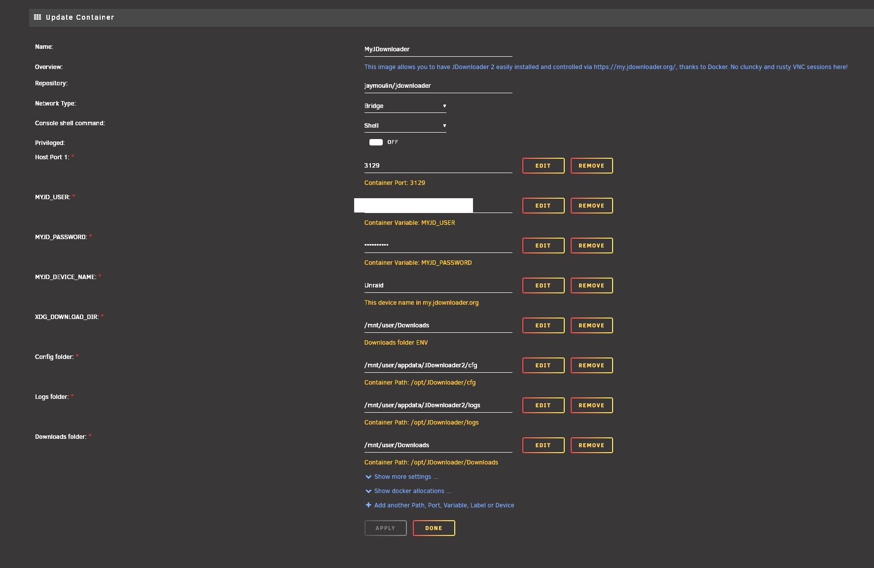Click the plus icon to add another path
Viewport: 874px width, 568px height.
coord(368,505)
